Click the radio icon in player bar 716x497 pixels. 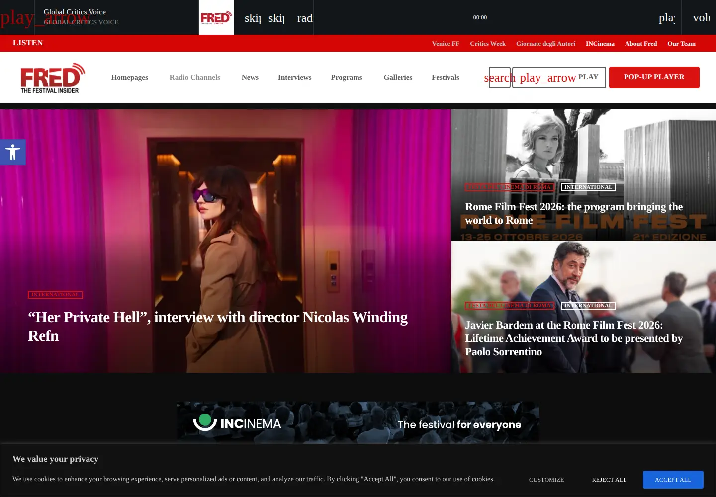pos(305,18)
